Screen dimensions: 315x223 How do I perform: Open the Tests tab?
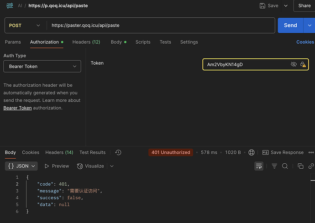[x=165, y=42]
